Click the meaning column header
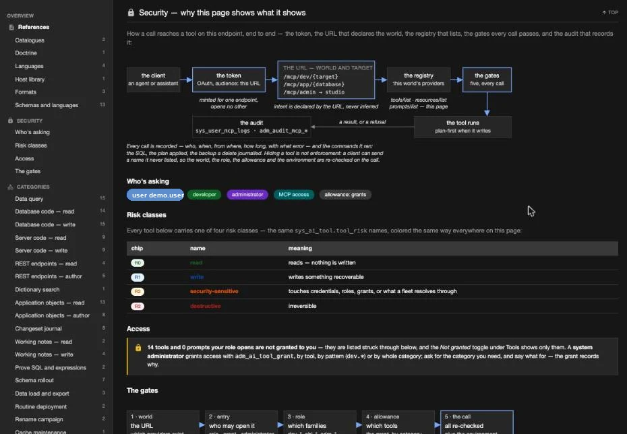627x434 pixels. (300, 248)
